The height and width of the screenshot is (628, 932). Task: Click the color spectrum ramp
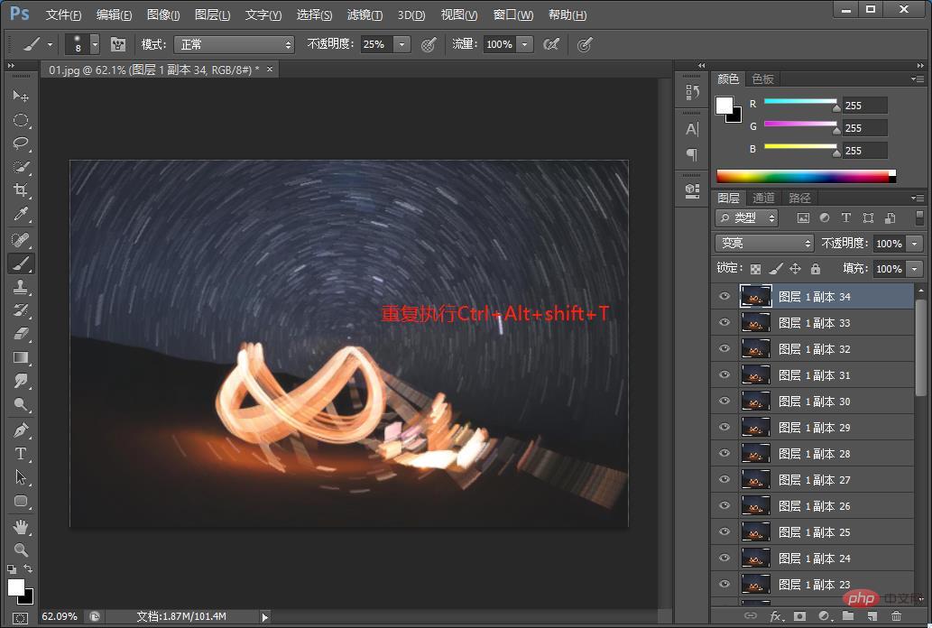[x=806, y=176]
